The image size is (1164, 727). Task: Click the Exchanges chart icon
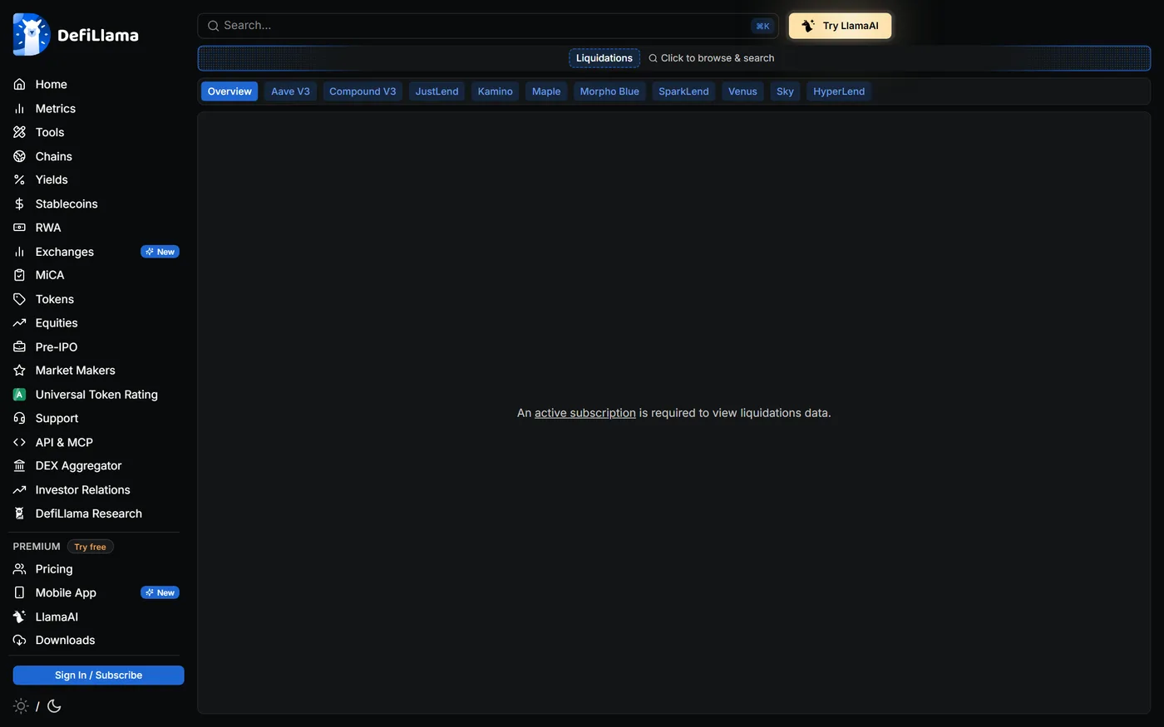click(19, 252)
